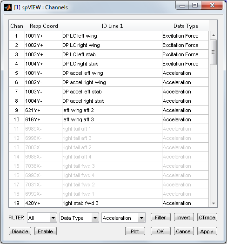Click the MATLAB icon in title bar

point(8,7)
